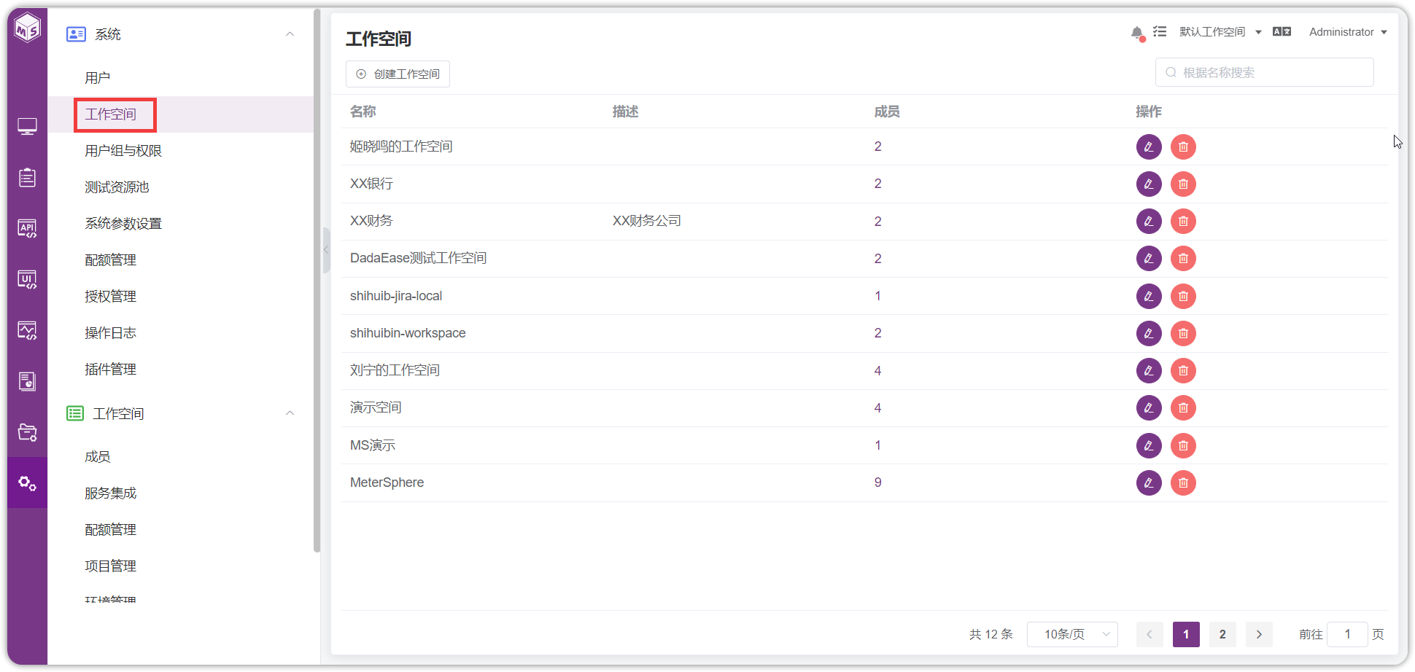Open the system settings gear icon
The width and height of the screenshot is (1415, 672).
point(27,483)
